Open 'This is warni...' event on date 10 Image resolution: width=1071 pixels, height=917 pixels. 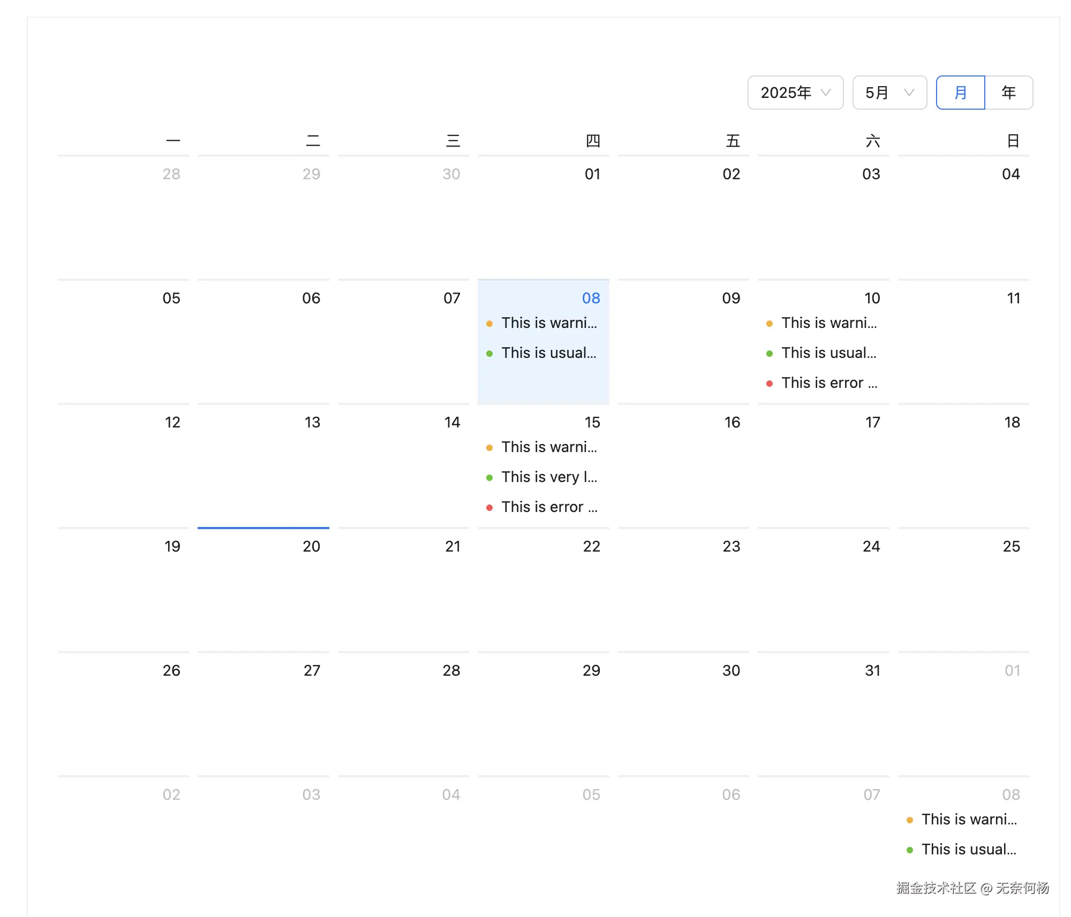(828, 323)
